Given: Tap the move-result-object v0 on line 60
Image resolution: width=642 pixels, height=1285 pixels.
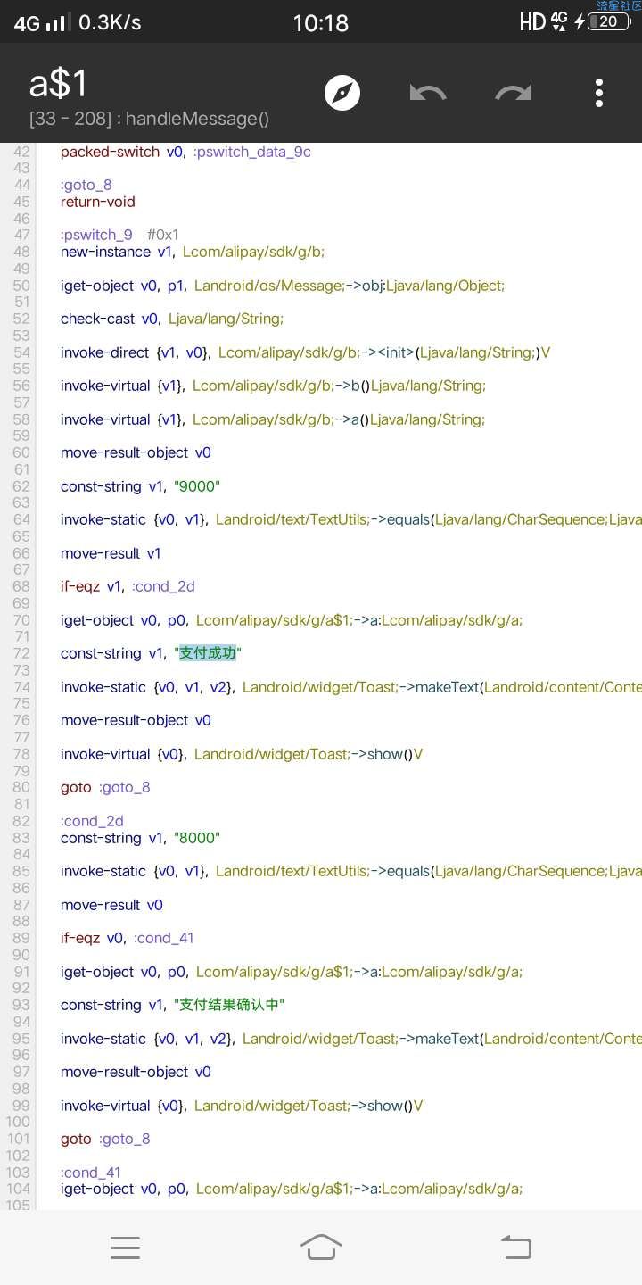Looking at the screenshot, I should [136, 452].
